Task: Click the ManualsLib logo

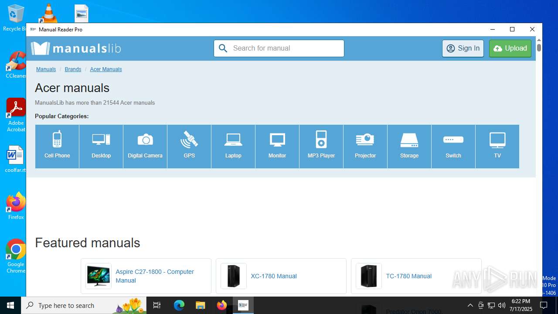Action: (x=76, y=48)
